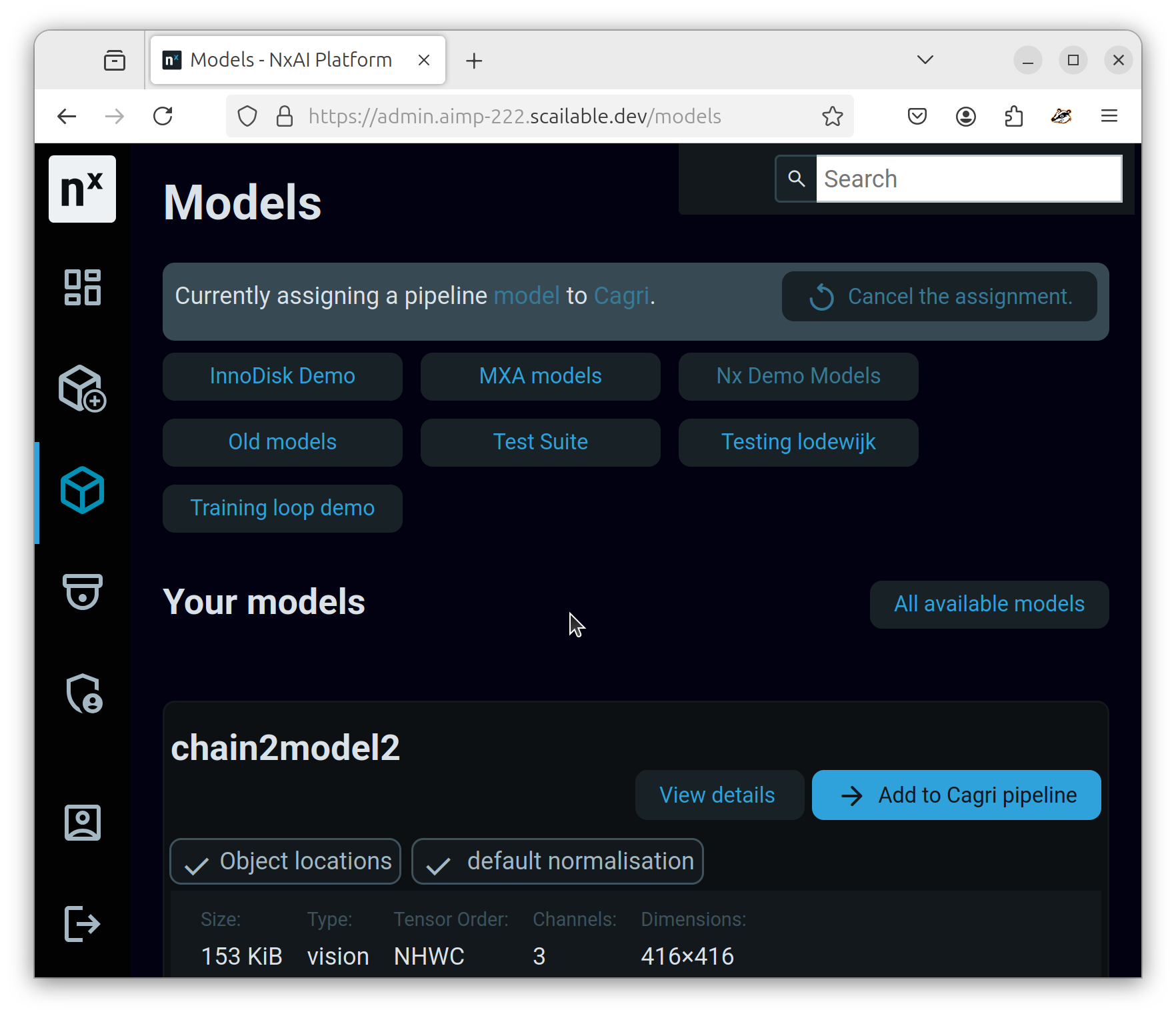Click the Nx logo home icon
Screen dimensions: 1176x1016
pyautogui.click(x=82, y=189)
